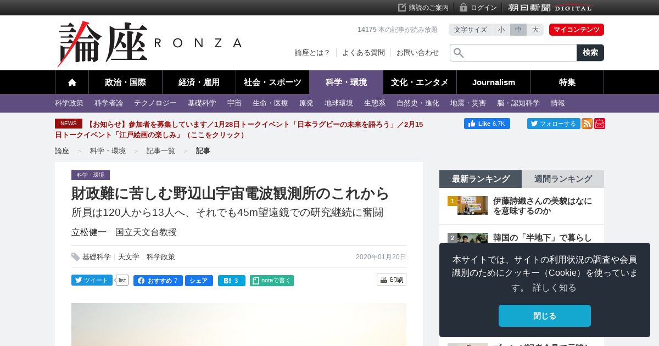Open the 地震・災害 subcategory
Viewport: 659px width, 346px height.
[x=468, y=103]
